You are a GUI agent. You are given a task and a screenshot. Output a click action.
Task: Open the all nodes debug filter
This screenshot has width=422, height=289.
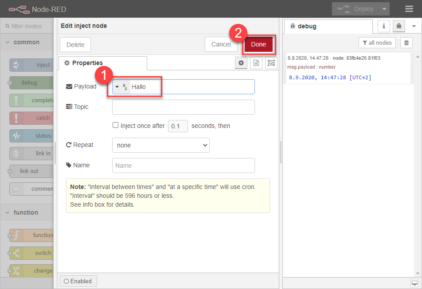[x=377, y=43]
